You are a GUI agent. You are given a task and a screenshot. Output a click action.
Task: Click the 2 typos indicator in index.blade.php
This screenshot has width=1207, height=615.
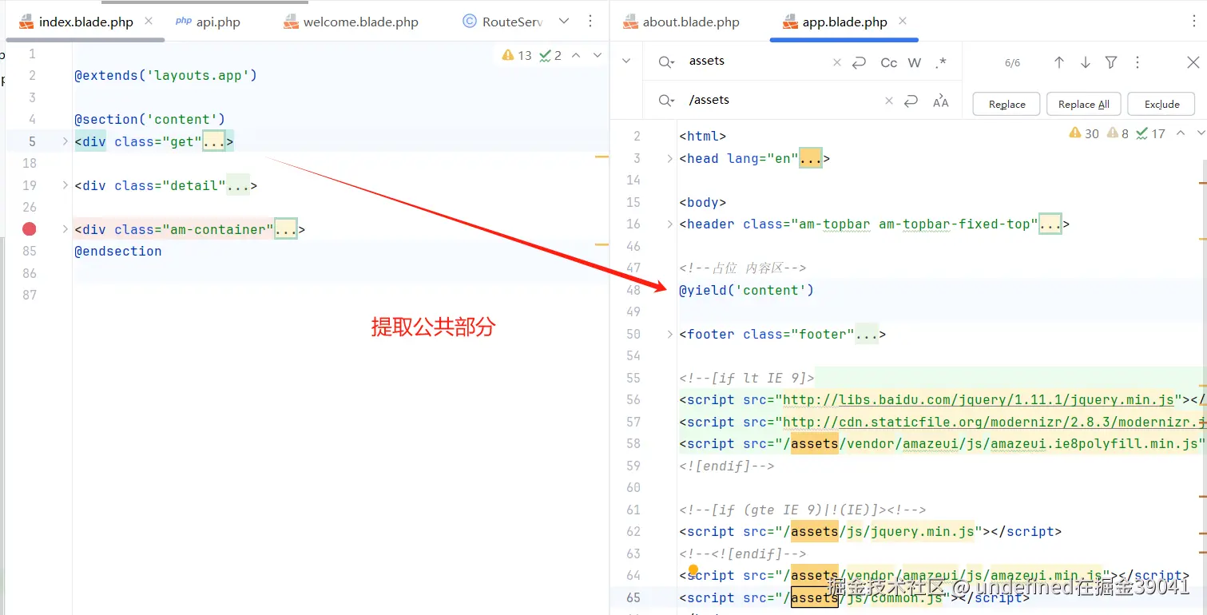550,55
